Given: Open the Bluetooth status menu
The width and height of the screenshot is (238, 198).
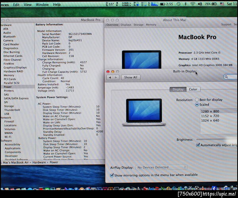Looking at the screenshot, I should coord(185,4).
